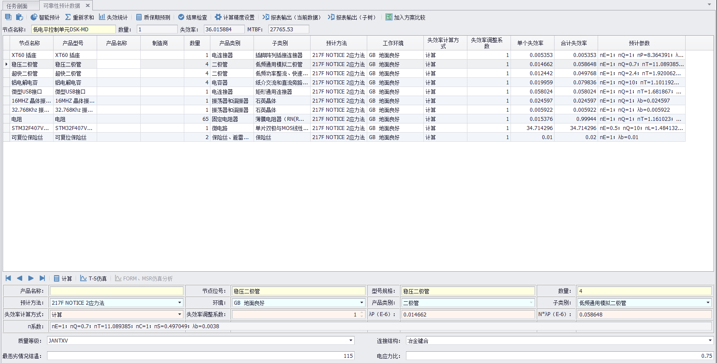Click 质保期预测 toolbar button
Screen dimensions: 717x363
[153, 17]
